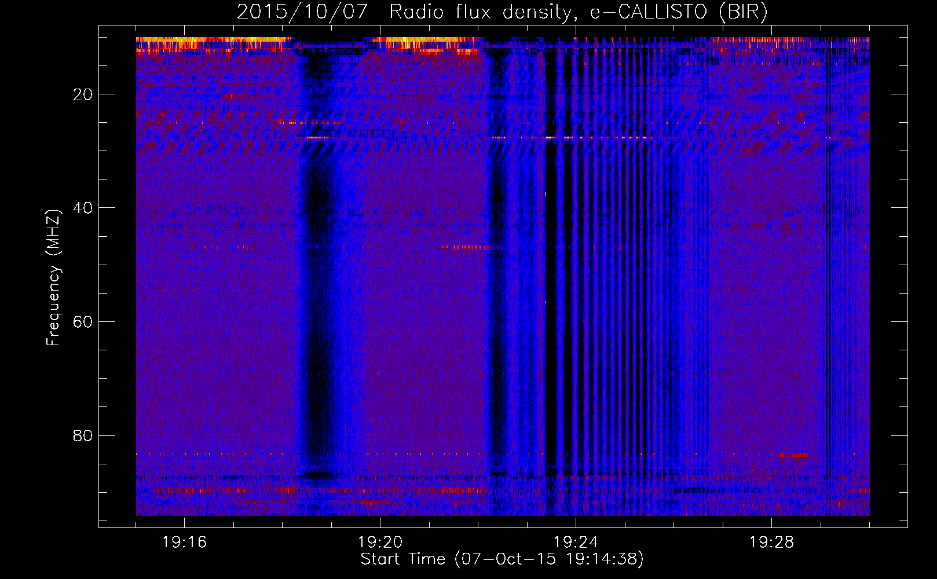Screen dimensions: 937x579
Task: Click the 19:24 time tick label
Action: (x=576, y=543)
